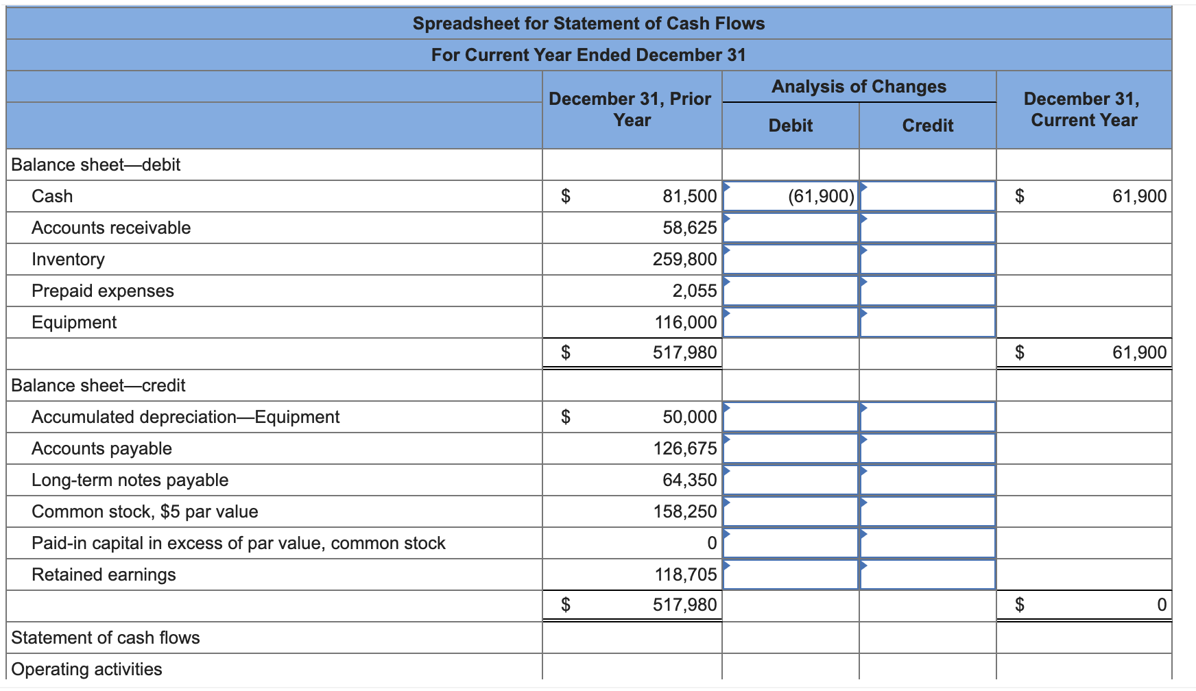Screen dimensions: 1196x691
Task: Click Accounts receivable value 58,625
Action: (689, 228)
